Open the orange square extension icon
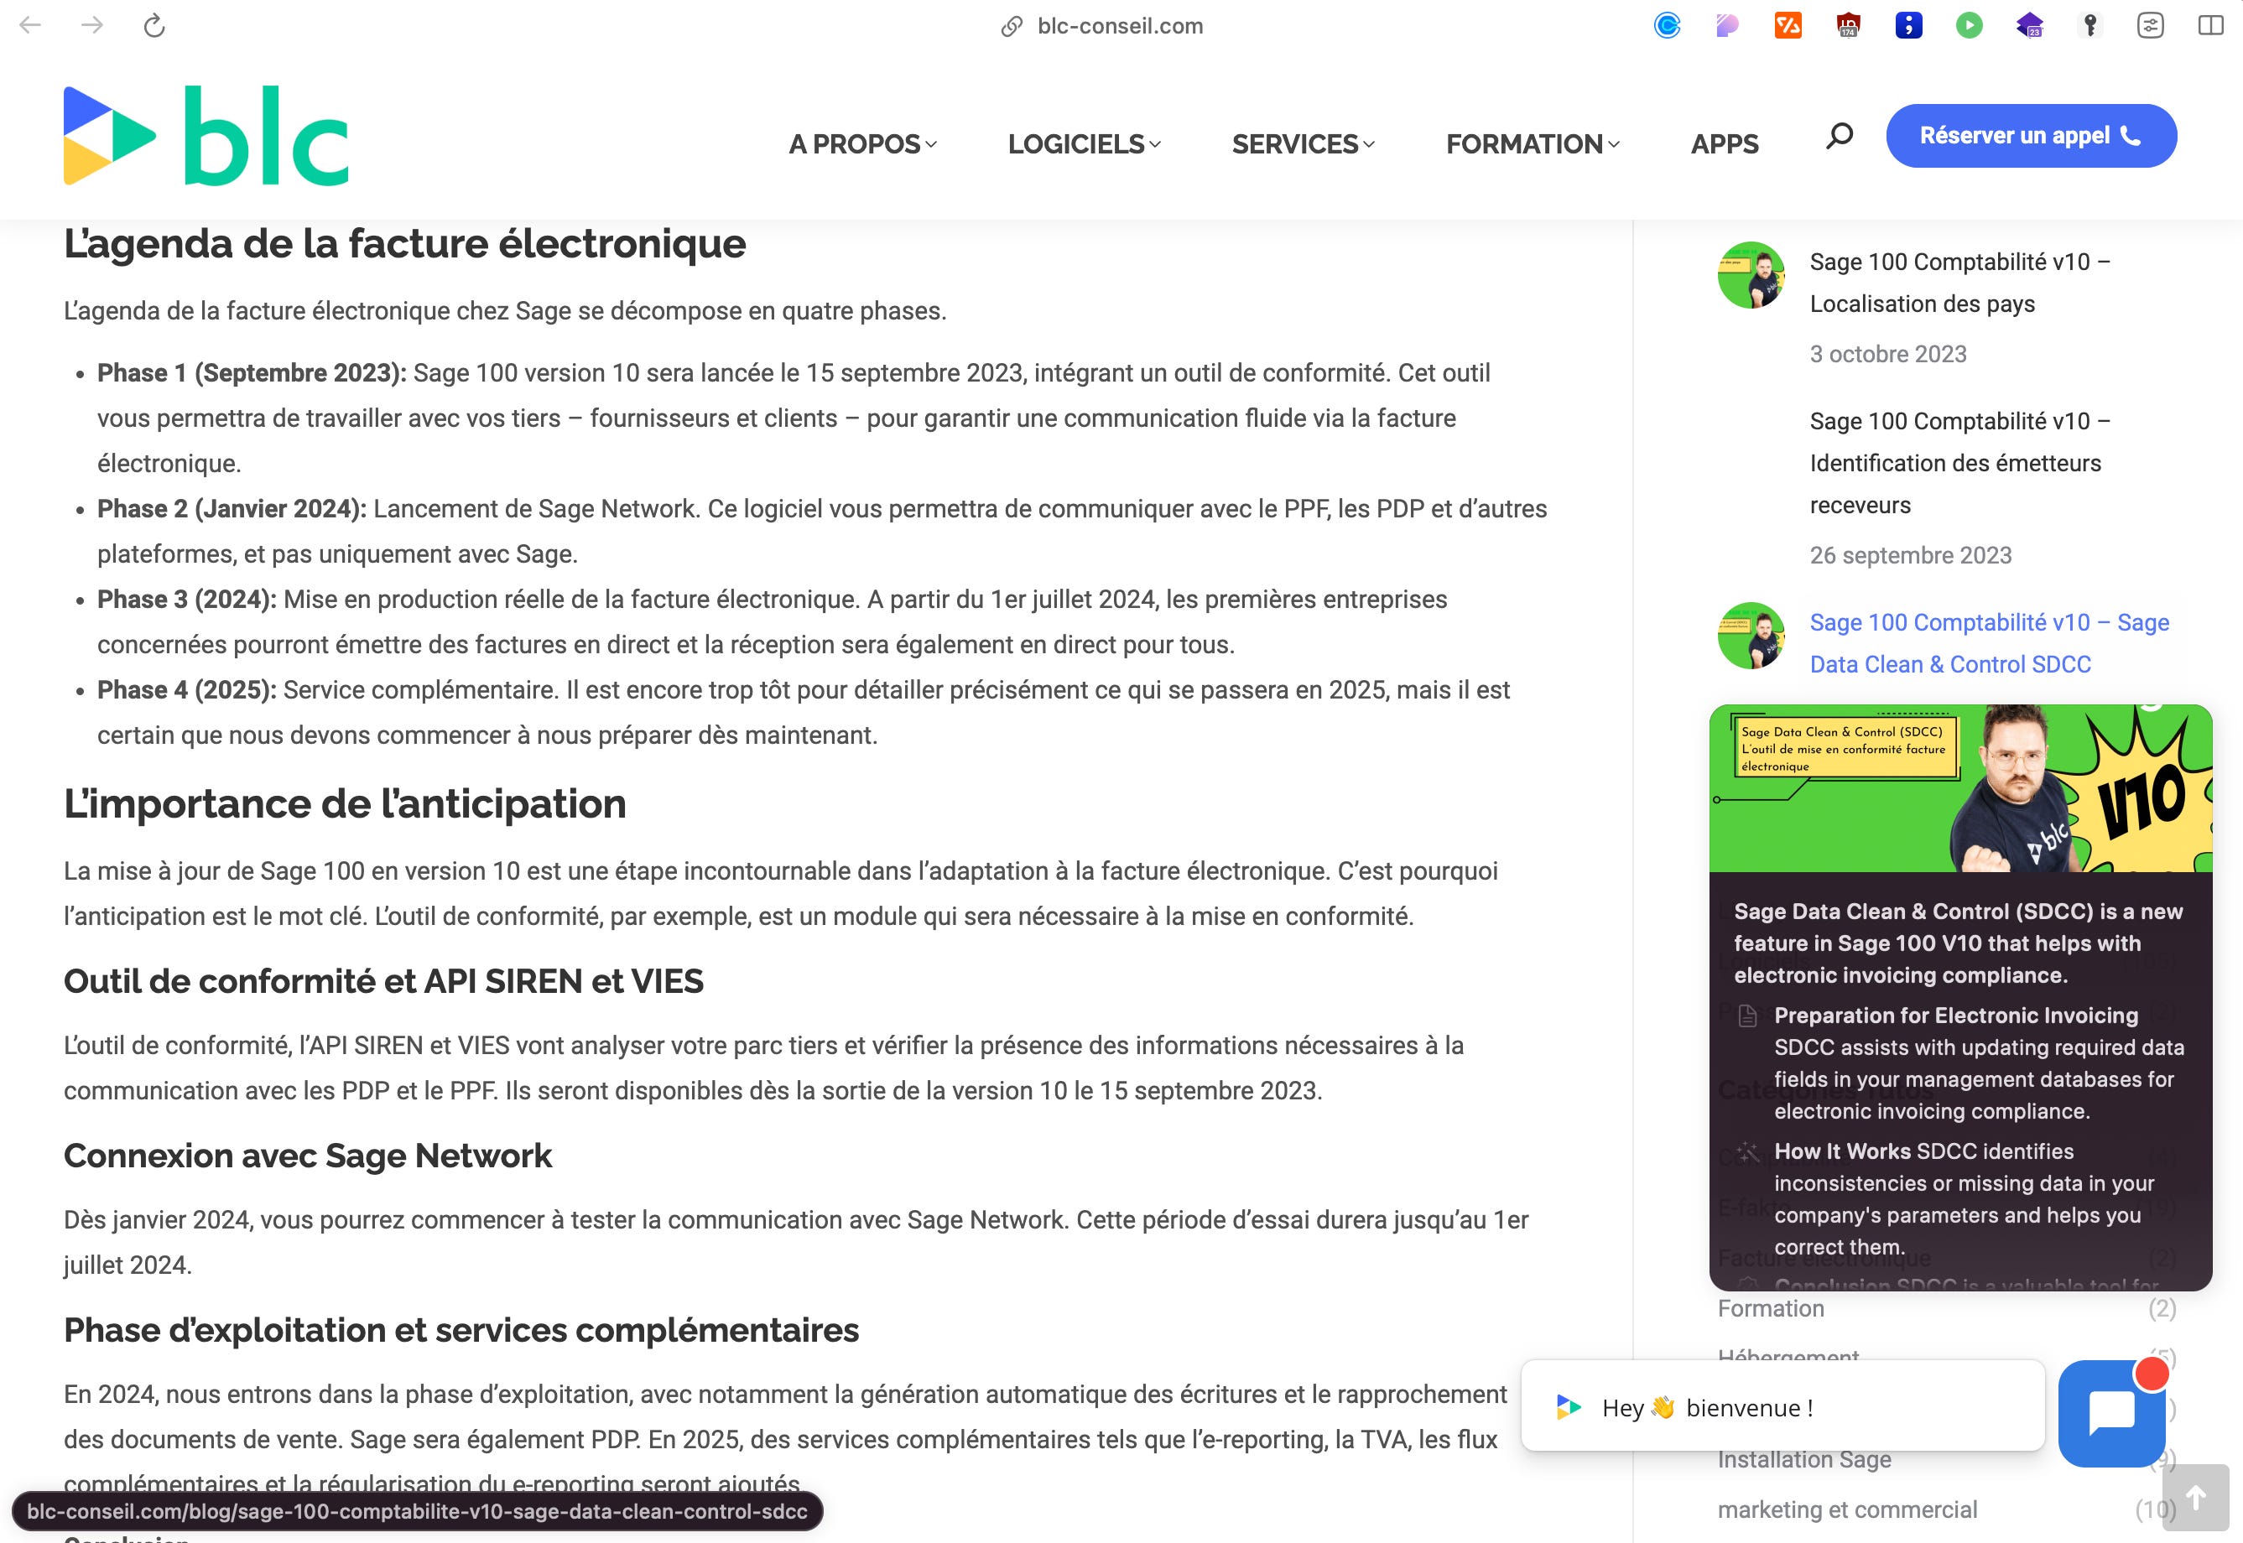The image size is (2243, 1543). [x=1788, y=25]
